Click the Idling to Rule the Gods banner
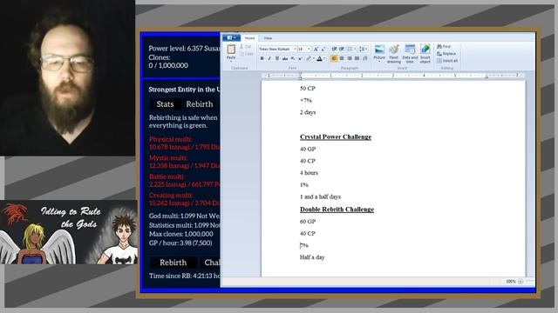The height and width of the screenshot is (313, 558). point(69,232)
